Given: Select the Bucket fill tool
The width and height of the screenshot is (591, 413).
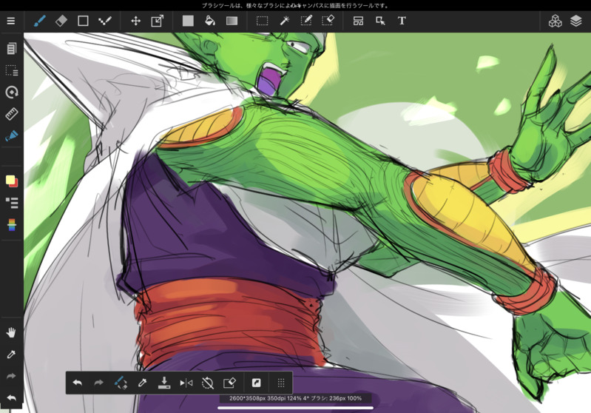Looking at the screenshot, I should pyautogui.click(x=210, y=21).
